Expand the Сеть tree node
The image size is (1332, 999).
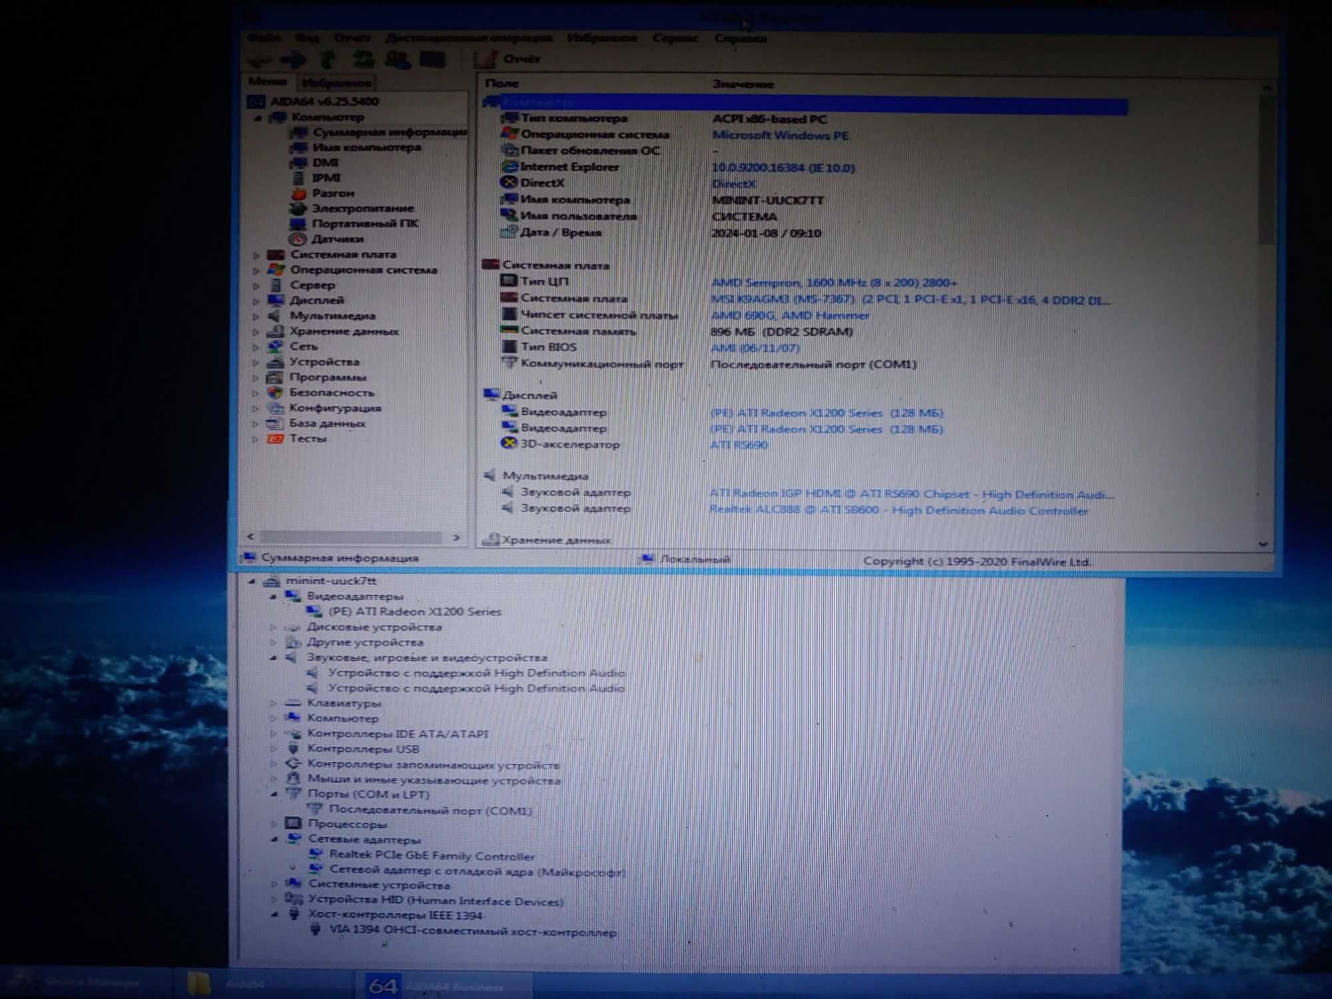[x=256, y=347]
